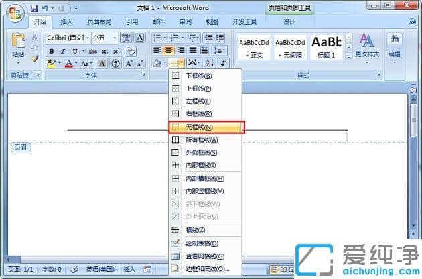Toggle center paragraph alignment
422x279 pixels.
169,50
